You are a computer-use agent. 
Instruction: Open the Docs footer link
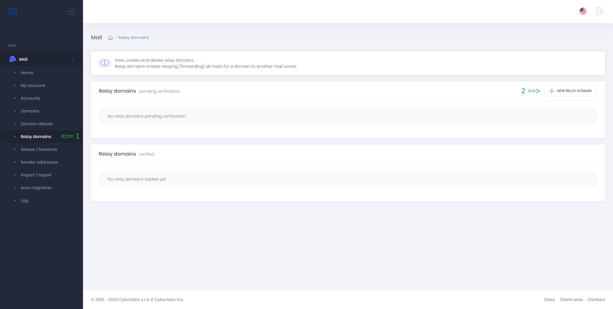coord(549,300)
